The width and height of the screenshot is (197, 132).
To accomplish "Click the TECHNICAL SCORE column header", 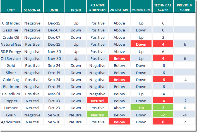I will pyautogui.click(x=163, y=8).
